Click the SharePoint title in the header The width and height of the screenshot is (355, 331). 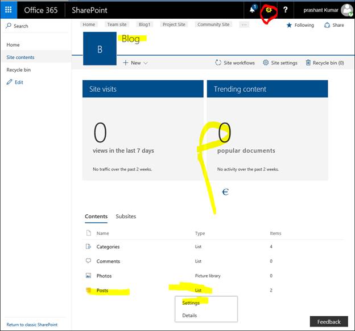[89, 10]
